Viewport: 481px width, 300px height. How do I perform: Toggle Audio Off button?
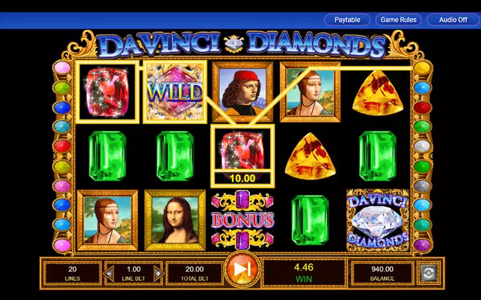pos(453,20)
